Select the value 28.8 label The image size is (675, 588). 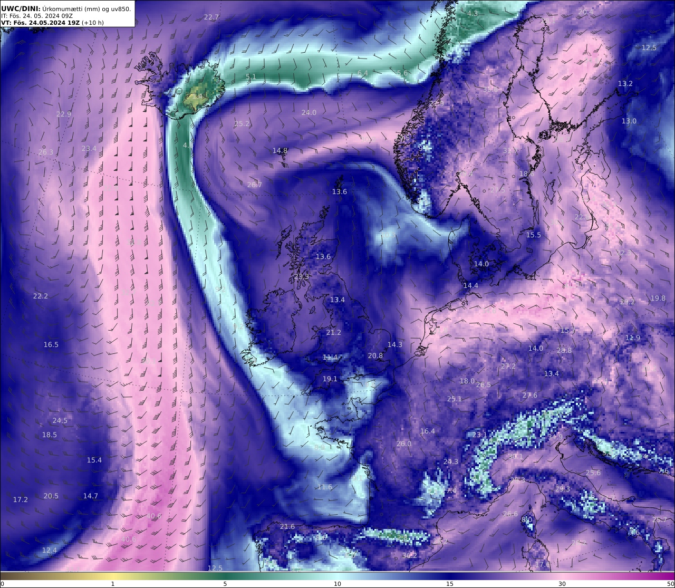(x=564, y=350)
